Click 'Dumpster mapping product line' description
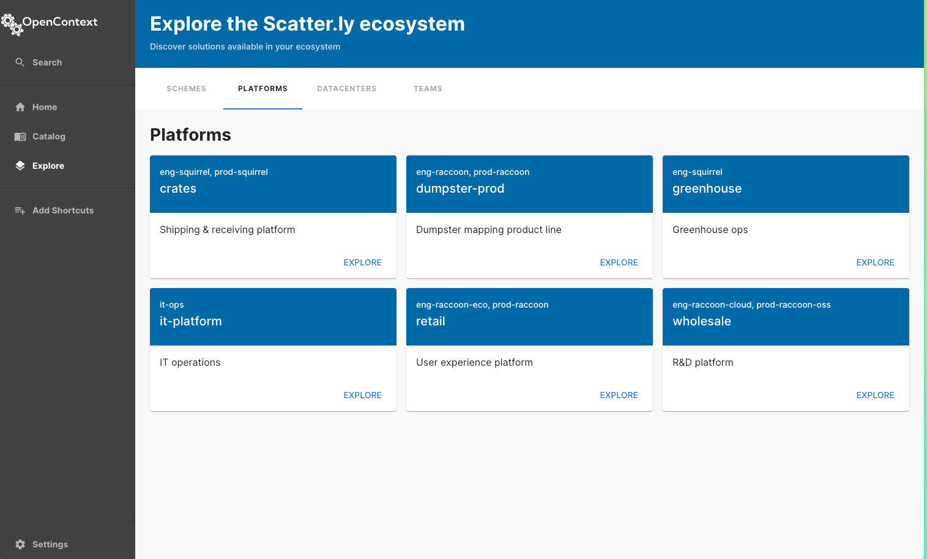 pyautogui.click(x=489, y=230)
